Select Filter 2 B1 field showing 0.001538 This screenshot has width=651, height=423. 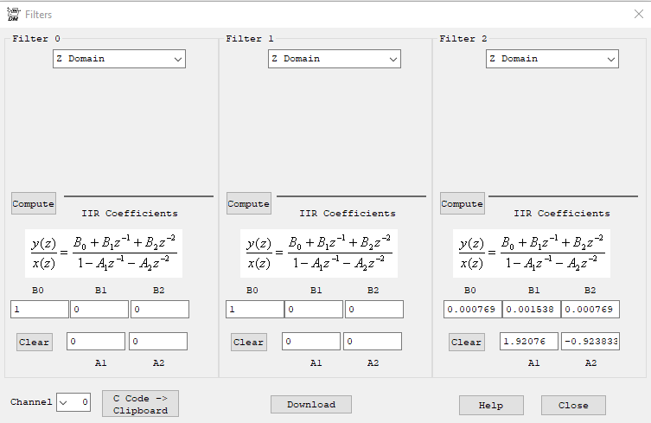(x=530, y=309)
